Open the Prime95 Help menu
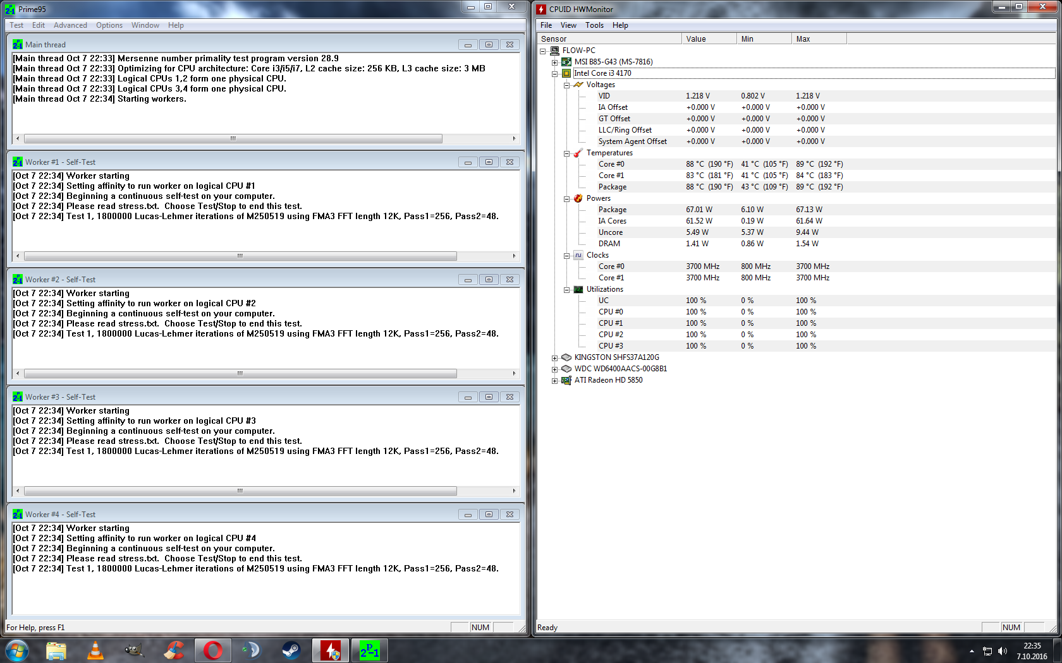This screenshot has width=1062, height=663. (176, 25)
